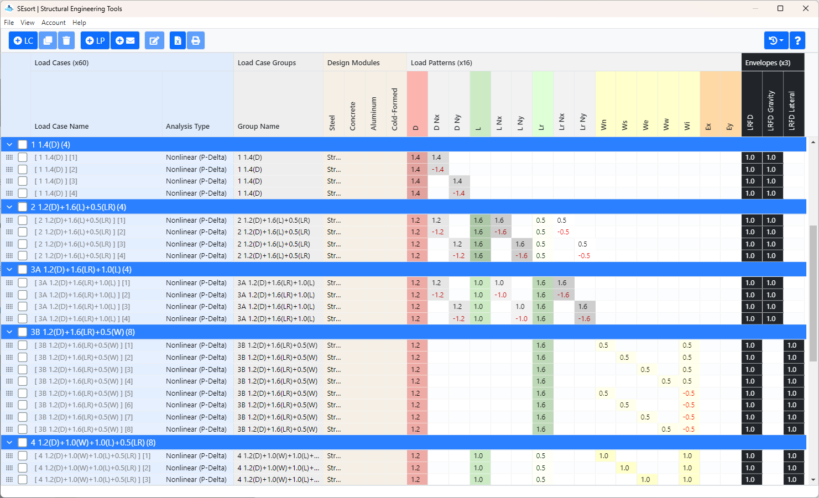The image size is (819, 498).
Task: Select the LRFD Lateral envelope header
Action: (x=794, y=104)
